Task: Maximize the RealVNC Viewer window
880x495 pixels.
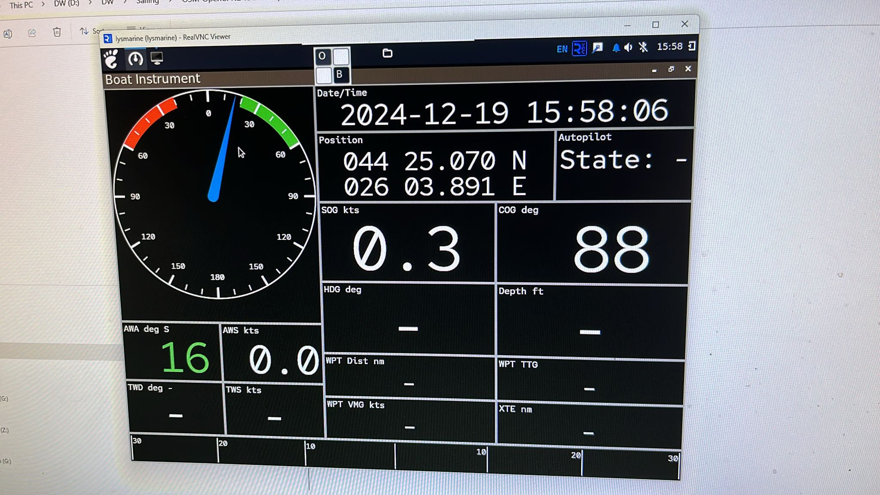Action: [655, 25]
